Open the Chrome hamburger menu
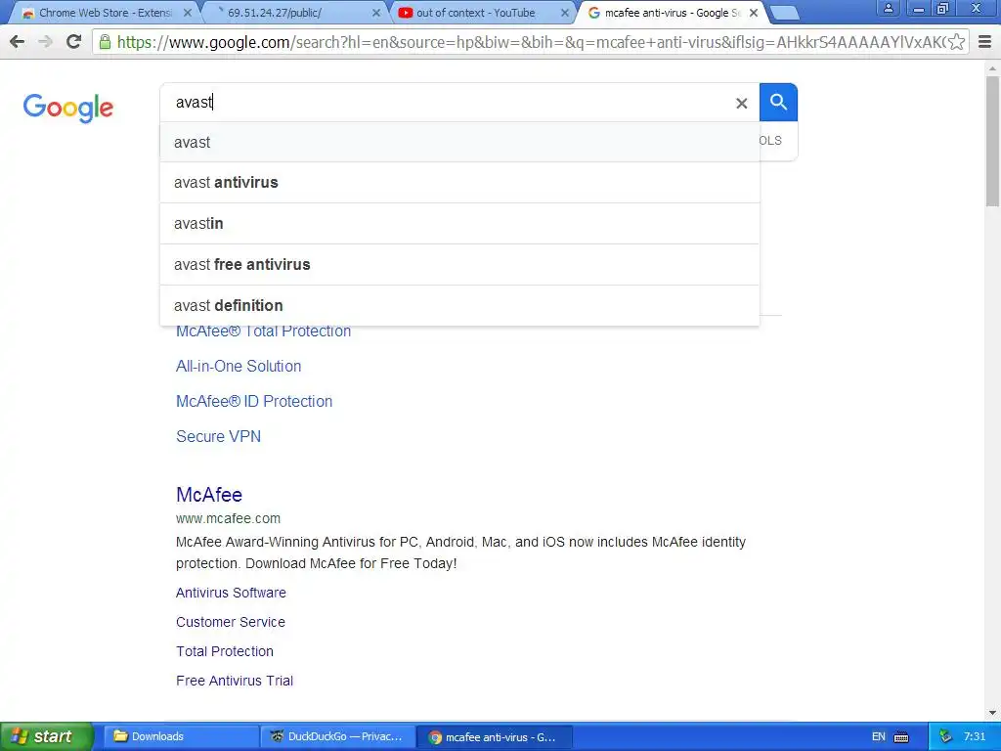 pos(985,42)
